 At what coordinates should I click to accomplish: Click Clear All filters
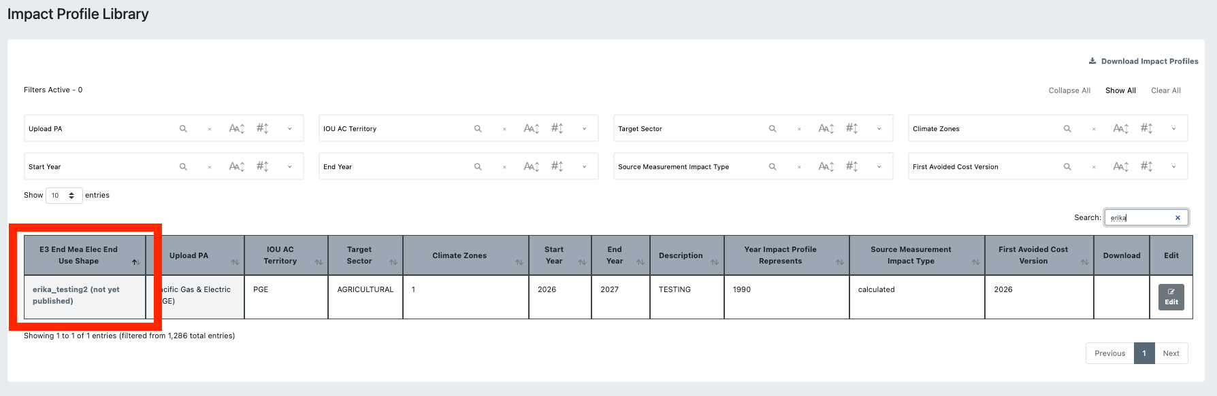tap(1166, 90)
